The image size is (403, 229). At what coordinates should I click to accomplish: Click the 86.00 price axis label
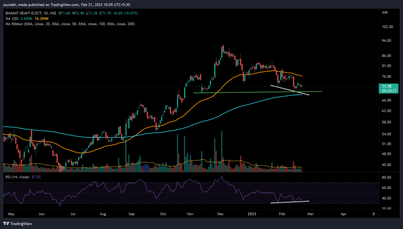[x=386, y=56]
